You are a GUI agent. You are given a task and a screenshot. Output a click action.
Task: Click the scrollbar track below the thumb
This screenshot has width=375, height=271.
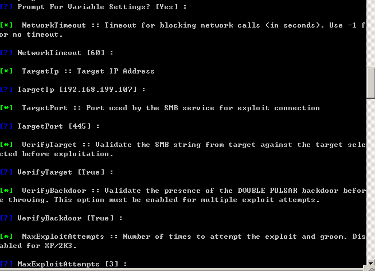(370, 179)
